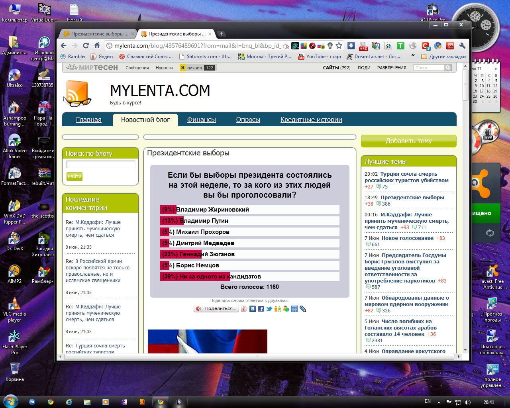The width and height of the screenshot is (510, 408).
Task: Share the poll on Facebook
Action: click(x=261, y=309)
